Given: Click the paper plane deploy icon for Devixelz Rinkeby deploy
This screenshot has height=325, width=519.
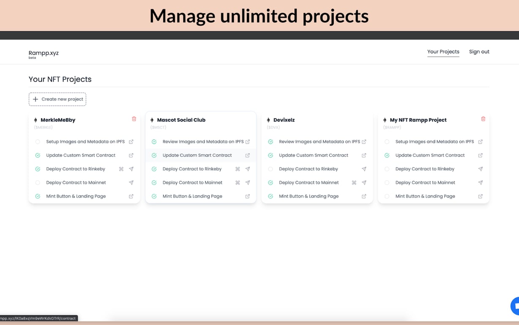Looking at the screenshot, I should pyautogui.click(x=364, y=169).
